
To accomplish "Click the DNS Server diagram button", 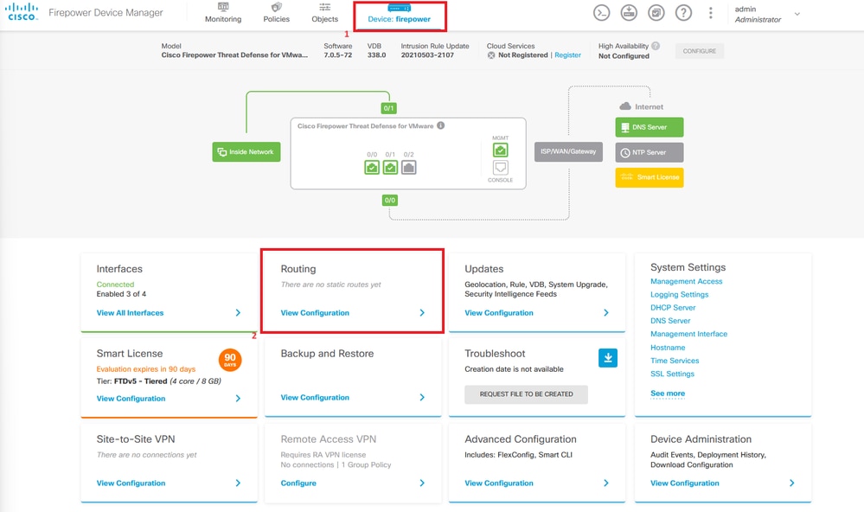I will pyautogui.click(x=650, y=127).
